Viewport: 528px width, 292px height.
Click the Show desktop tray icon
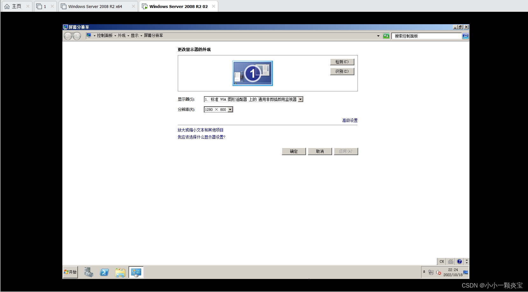pyautogui.click(x=466, y=272)
